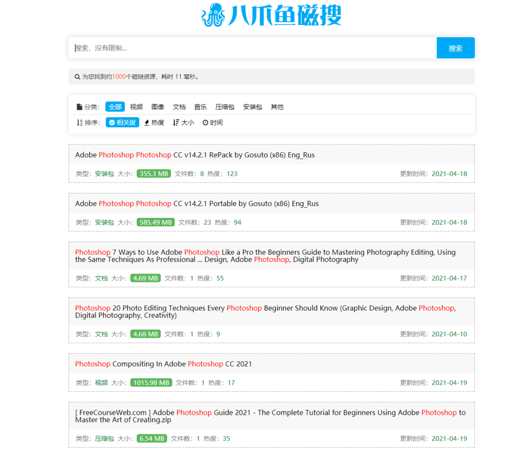Click the 6.54 MB size badge
This screenshot has width=529, height=451.
(x=152, y=439)
